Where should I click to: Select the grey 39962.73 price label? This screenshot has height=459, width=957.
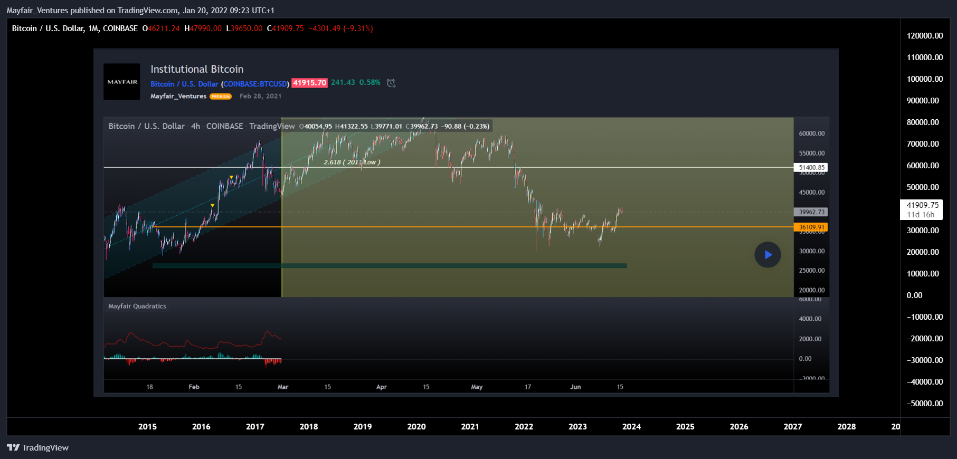click(811, 212)
